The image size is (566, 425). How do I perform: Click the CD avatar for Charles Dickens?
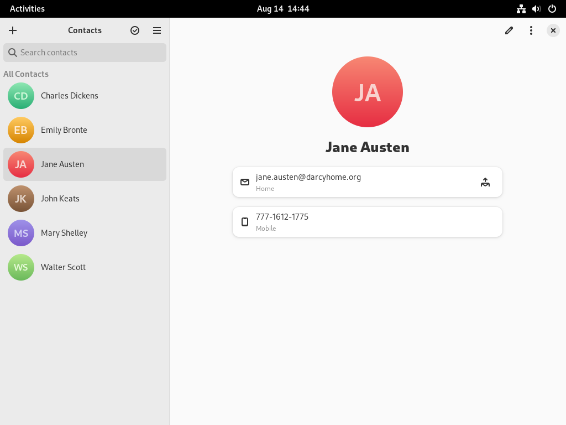pyautogui.click(x=21, y=96)
